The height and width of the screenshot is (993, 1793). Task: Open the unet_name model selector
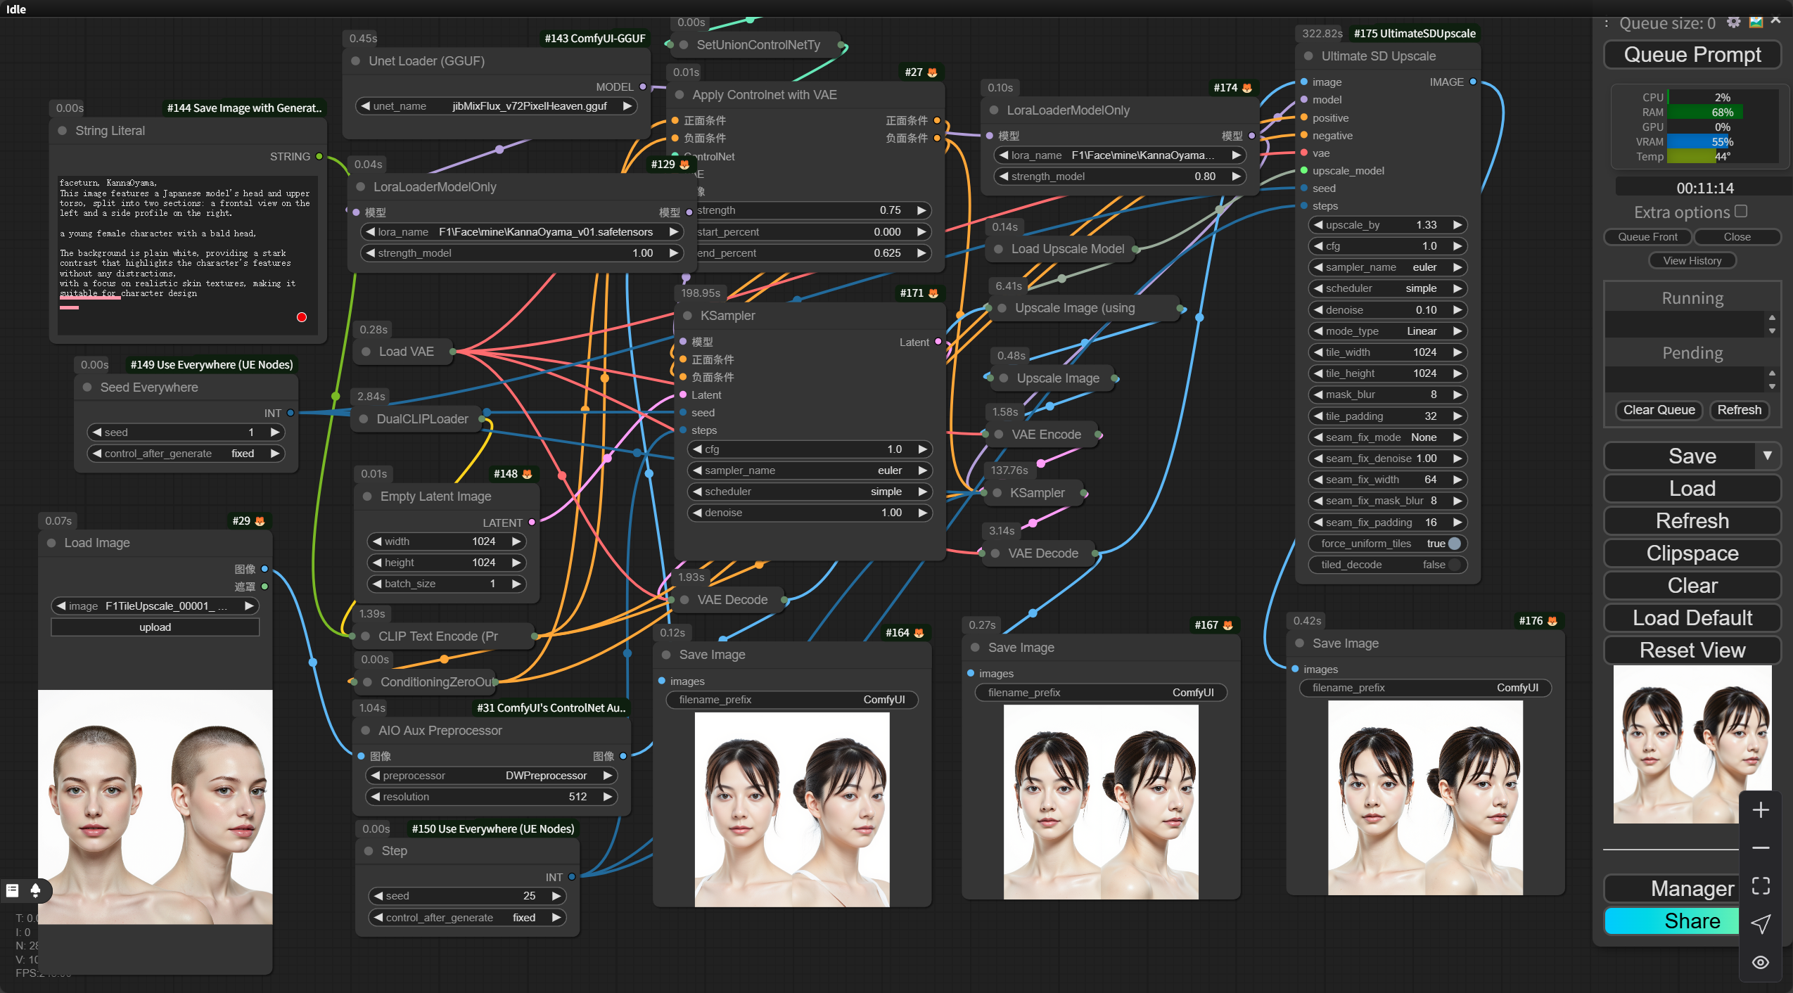496,106
